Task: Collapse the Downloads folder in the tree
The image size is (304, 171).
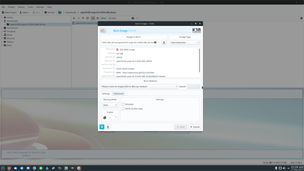Action: point(2,21)
